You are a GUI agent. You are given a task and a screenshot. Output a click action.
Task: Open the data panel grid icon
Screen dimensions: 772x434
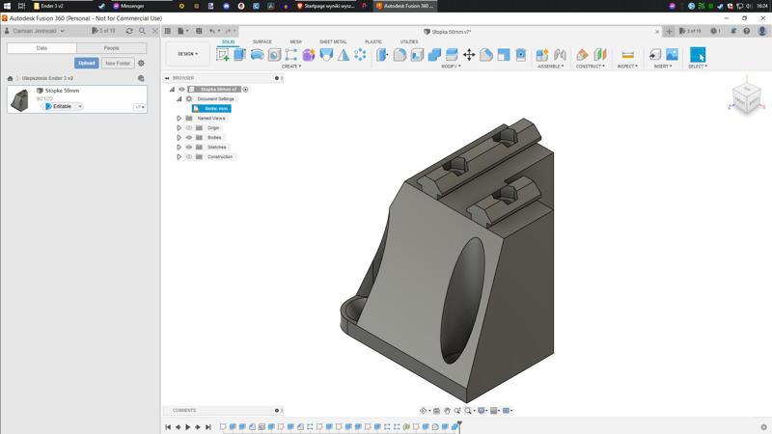pos(167,31)
